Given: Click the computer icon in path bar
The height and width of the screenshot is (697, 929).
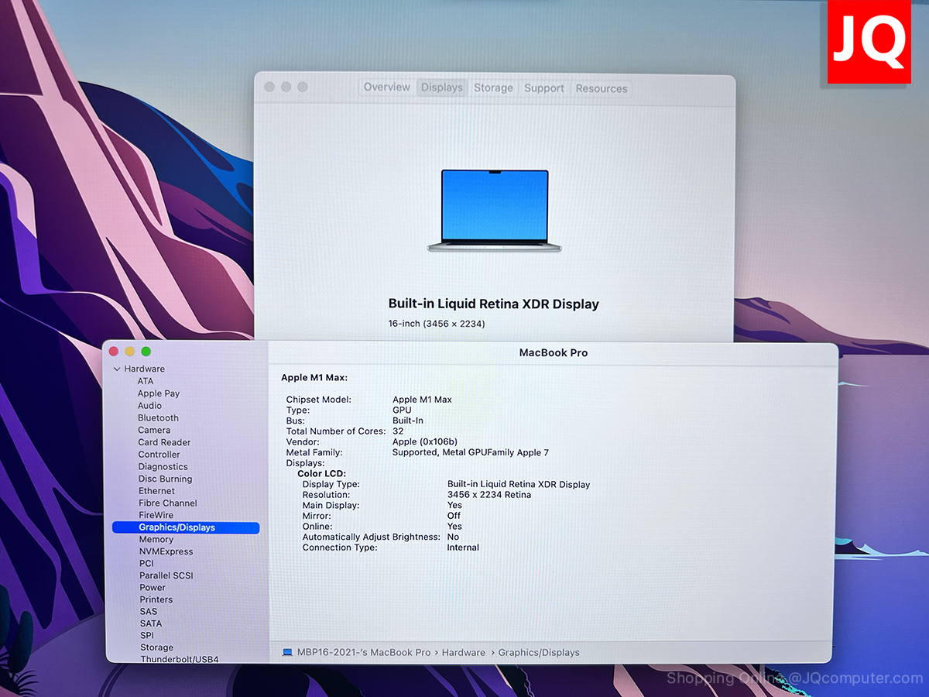Looking at the screenshot, I should click(287, 653).
